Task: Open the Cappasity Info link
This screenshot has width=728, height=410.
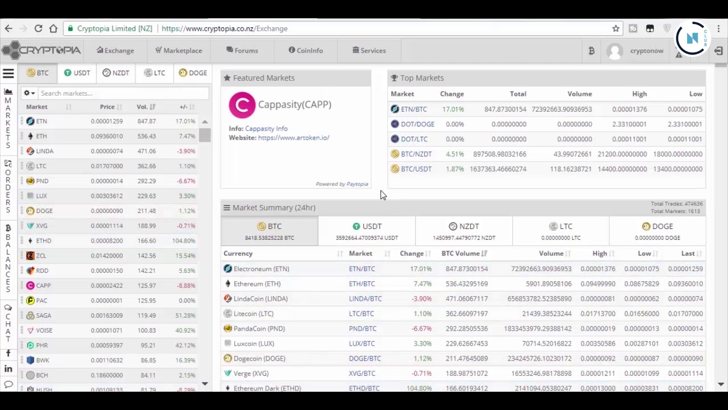Action: (266, 129)
